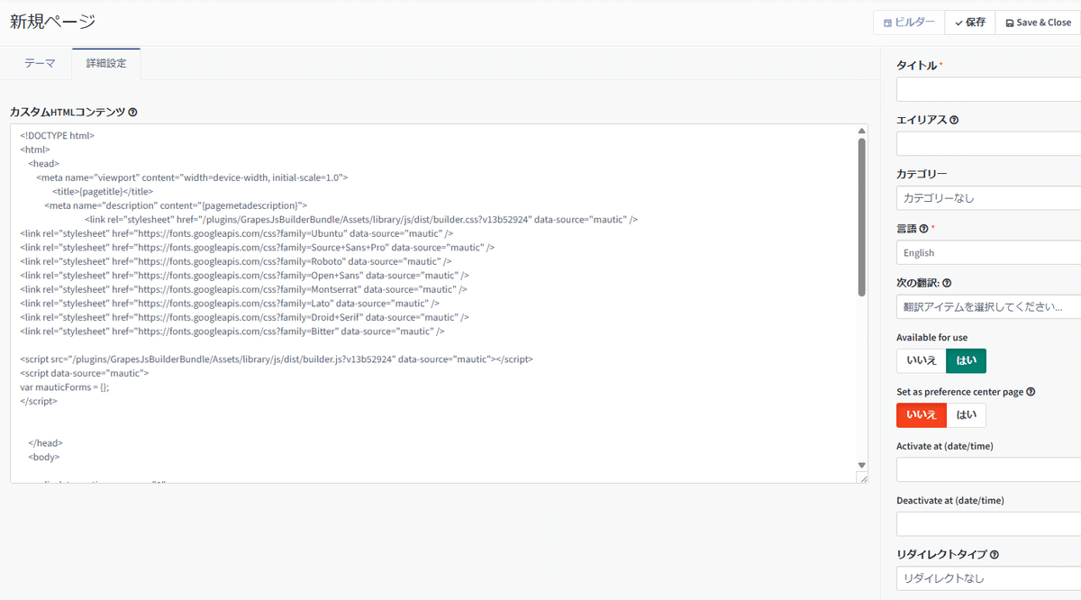This screenshot has width=1081, height=600.
Task: Open the カテゴリー dropdown
Action: [x=988, y=198]
